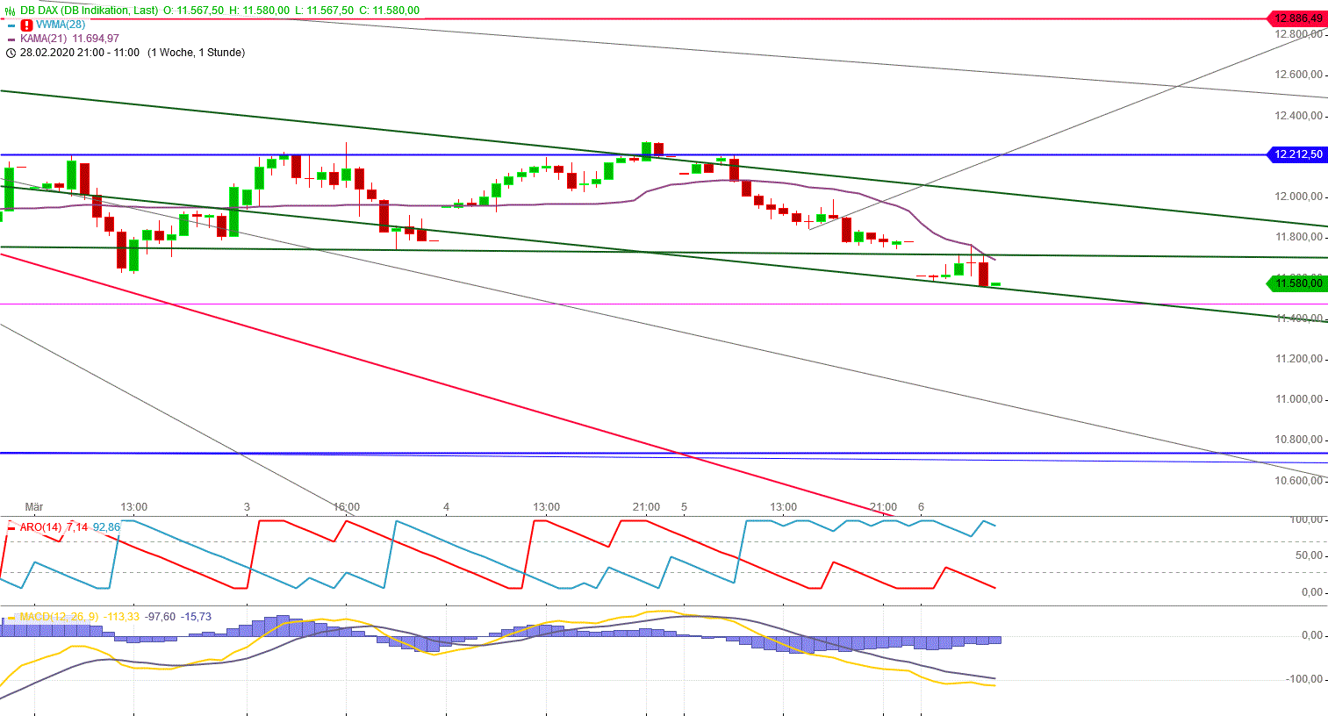The width and height of the screenshot is (1328, 716).
Task: Click the Mär month label on time axis
Action: pyautogui.click(x=34, y=507)
